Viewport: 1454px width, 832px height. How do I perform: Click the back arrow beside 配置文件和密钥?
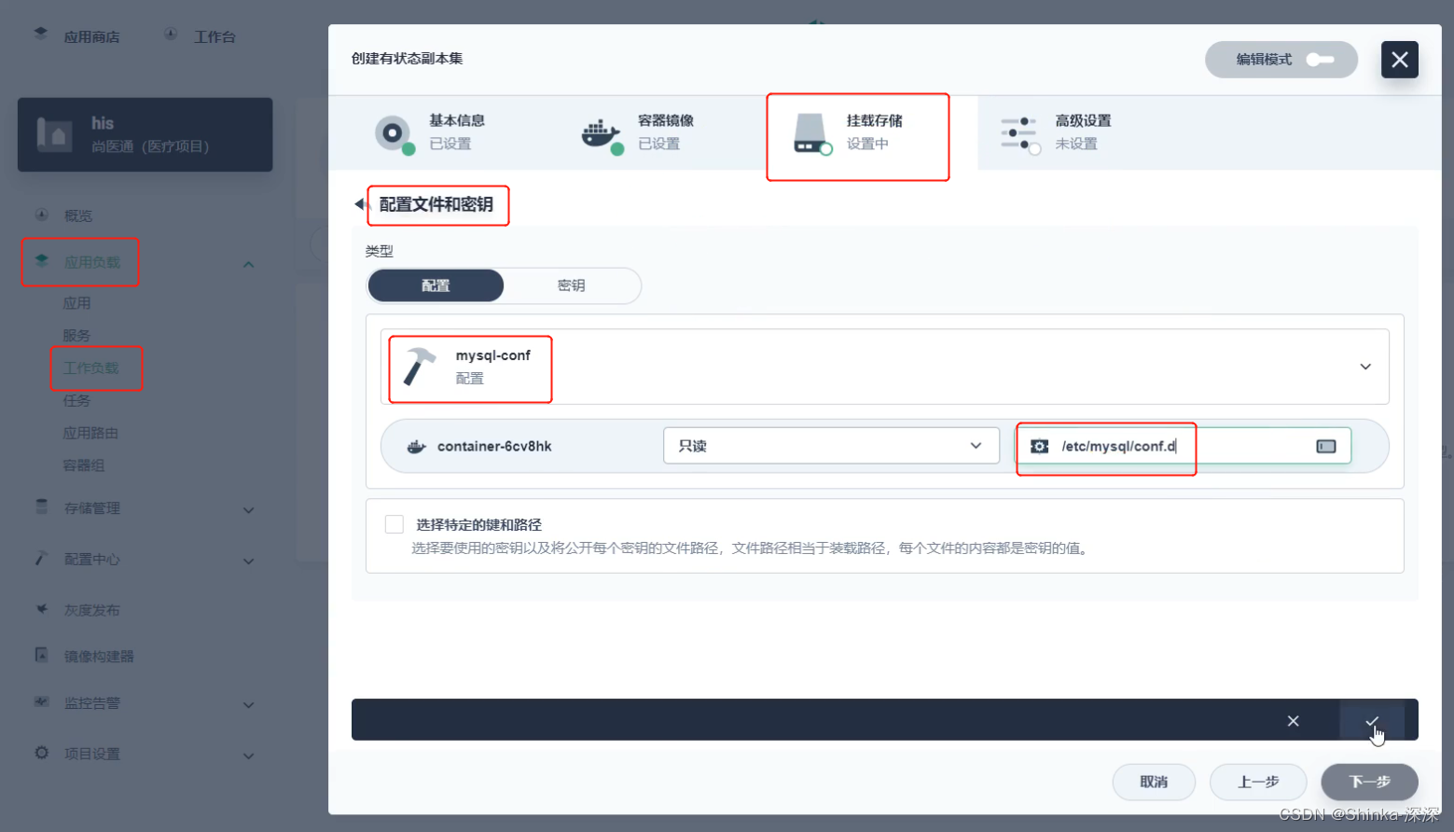[359, 204]
